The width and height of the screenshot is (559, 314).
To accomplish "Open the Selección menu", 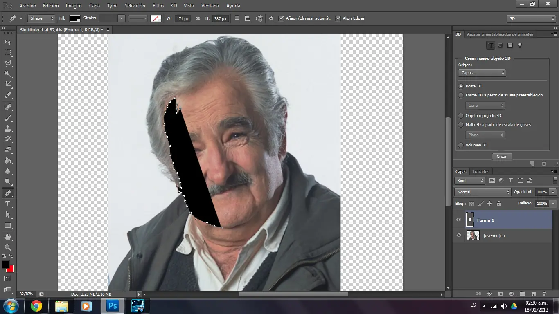I will (135, 6).
